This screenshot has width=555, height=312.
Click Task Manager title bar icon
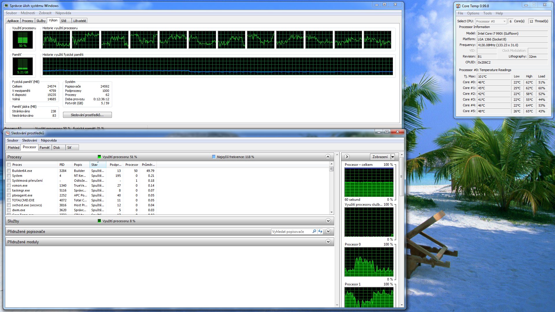6,5
